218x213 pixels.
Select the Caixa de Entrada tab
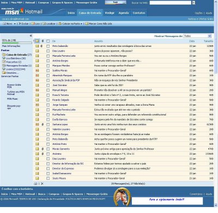coord(90,13)
